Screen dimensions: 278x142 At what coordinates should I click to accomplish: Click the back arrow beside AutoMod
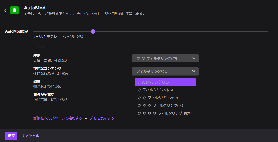pyautogui.click(x=5, y=10)
